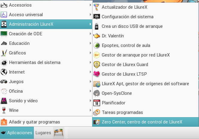
Task: Expand the Internet submenu arrow
Action: point(90,72)
